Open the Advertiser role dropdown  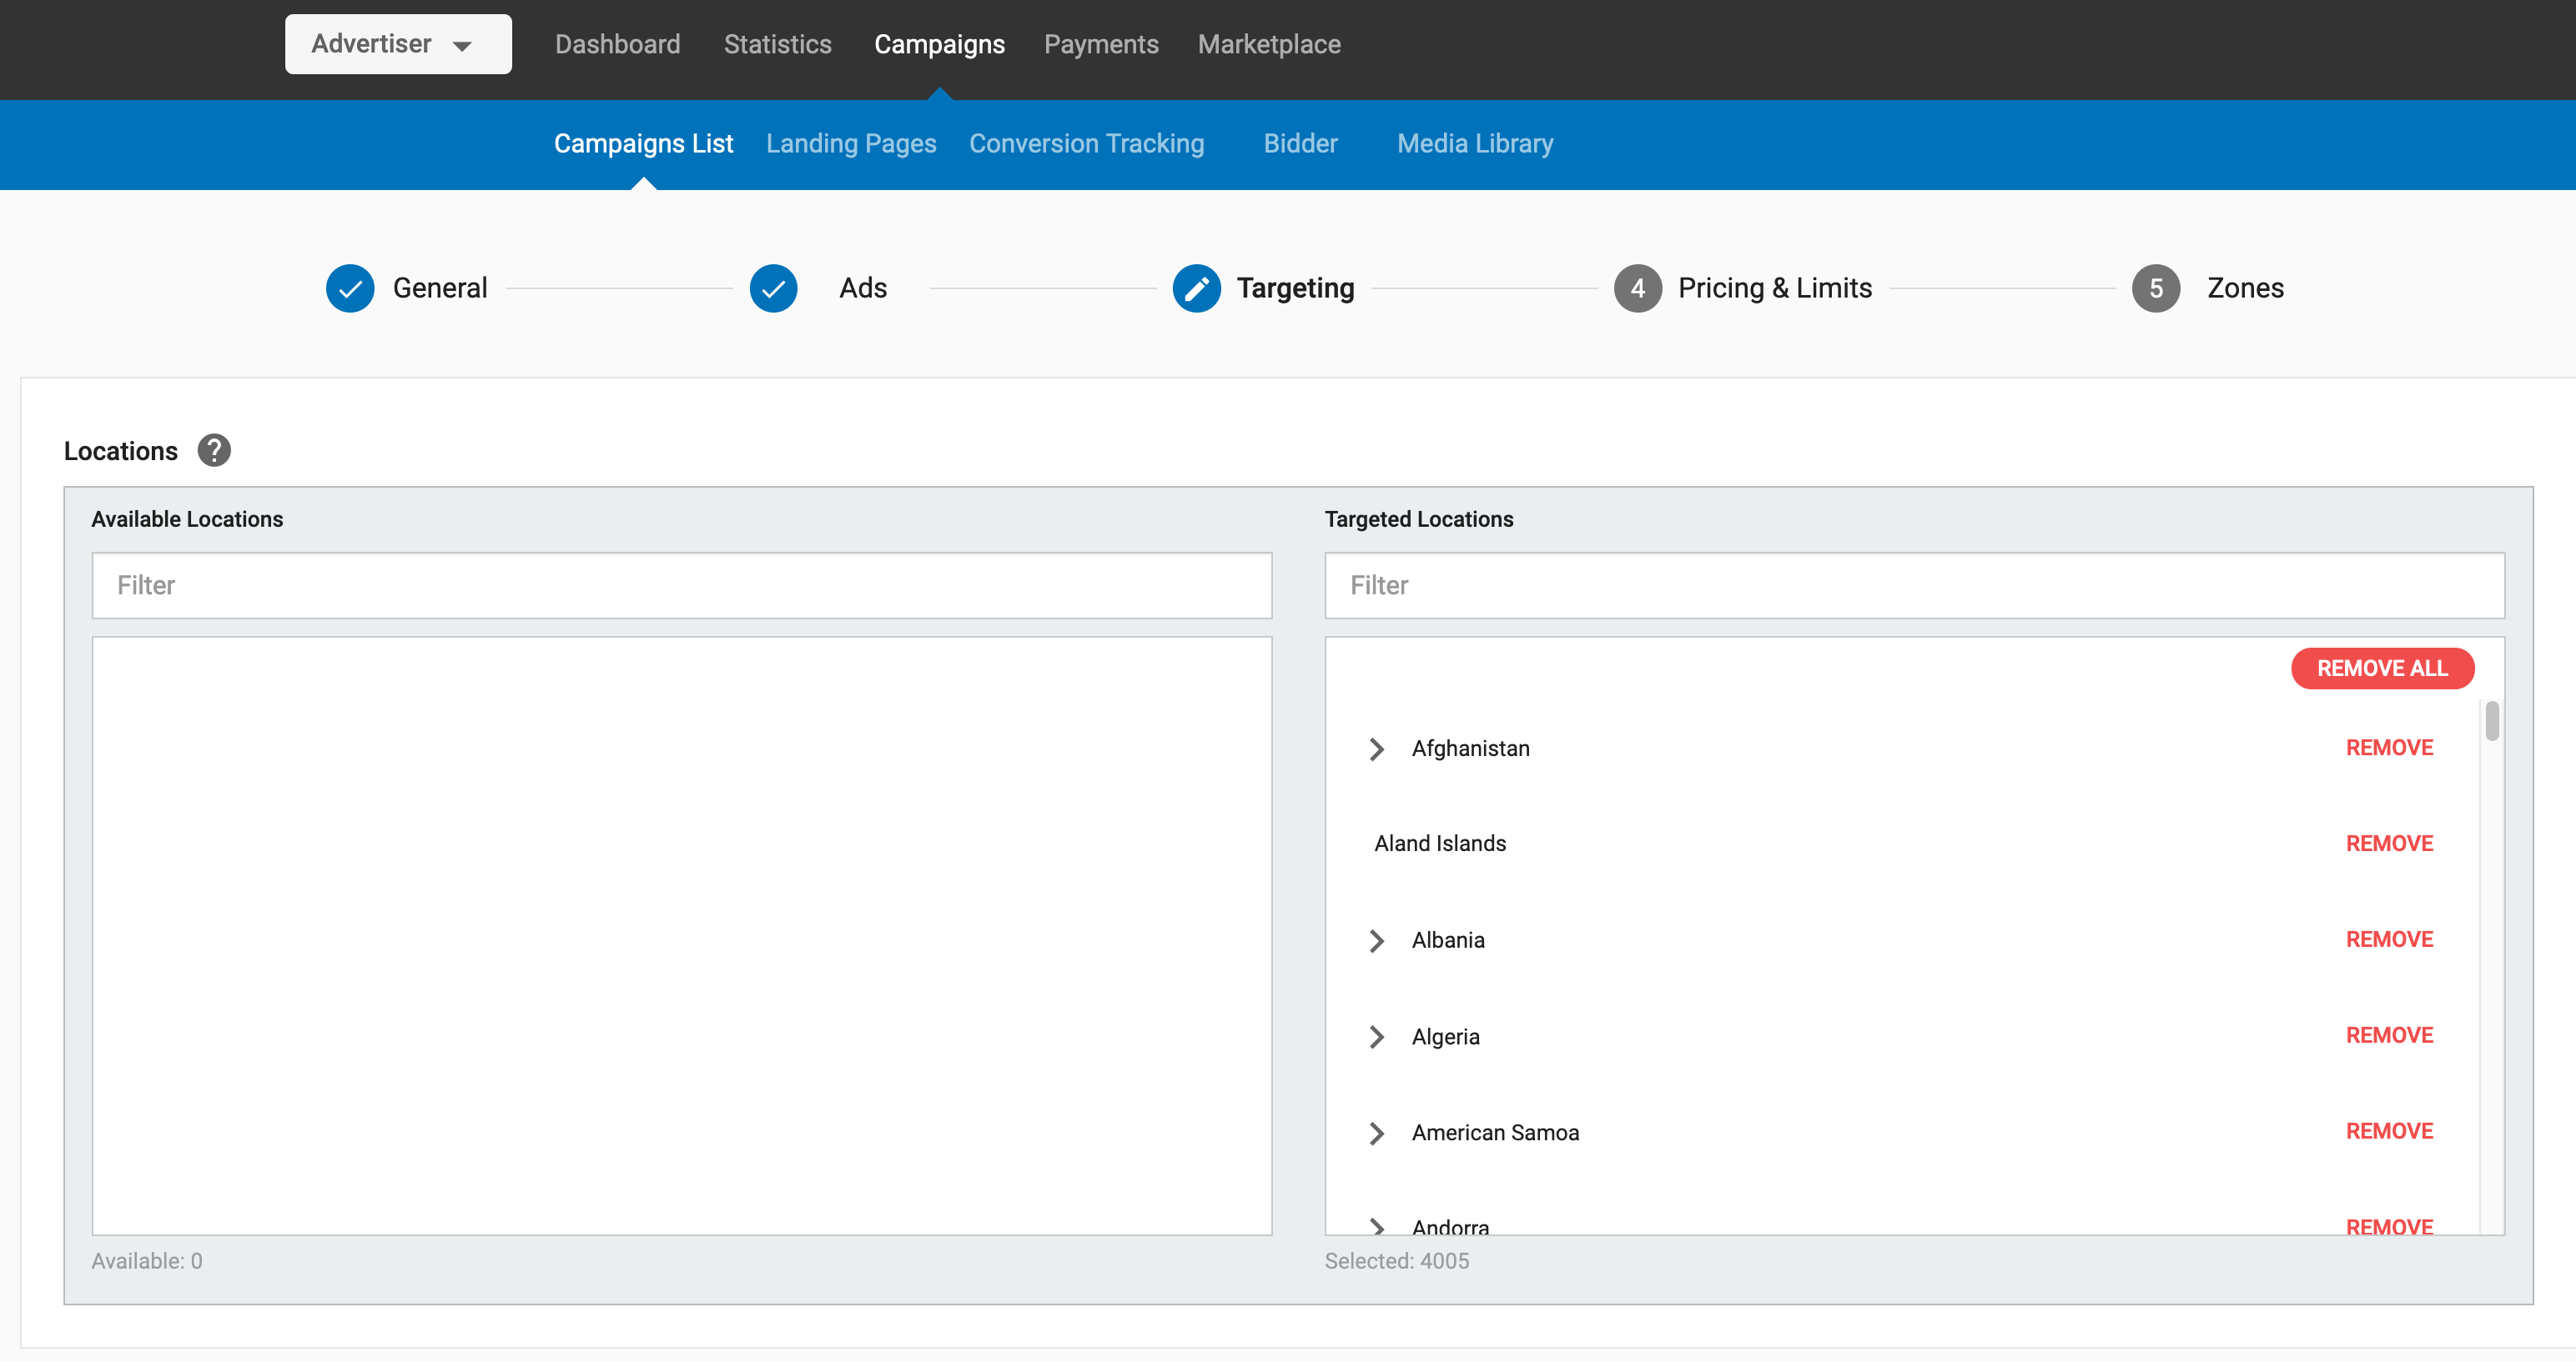(x=398, y=44)
